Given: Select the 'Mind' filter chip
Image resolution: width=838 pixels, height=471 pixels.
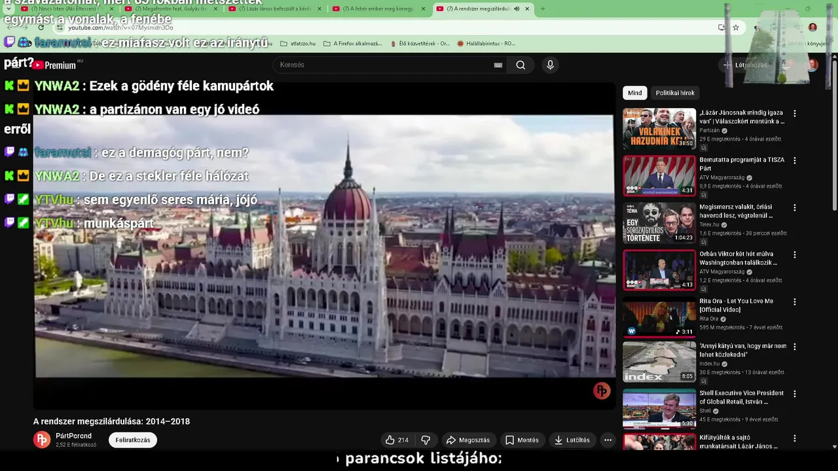Looking at the screenshot, I should 635,93.
